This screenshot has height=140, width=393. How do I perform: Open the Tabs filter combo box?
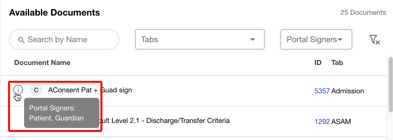pos(200,40)
